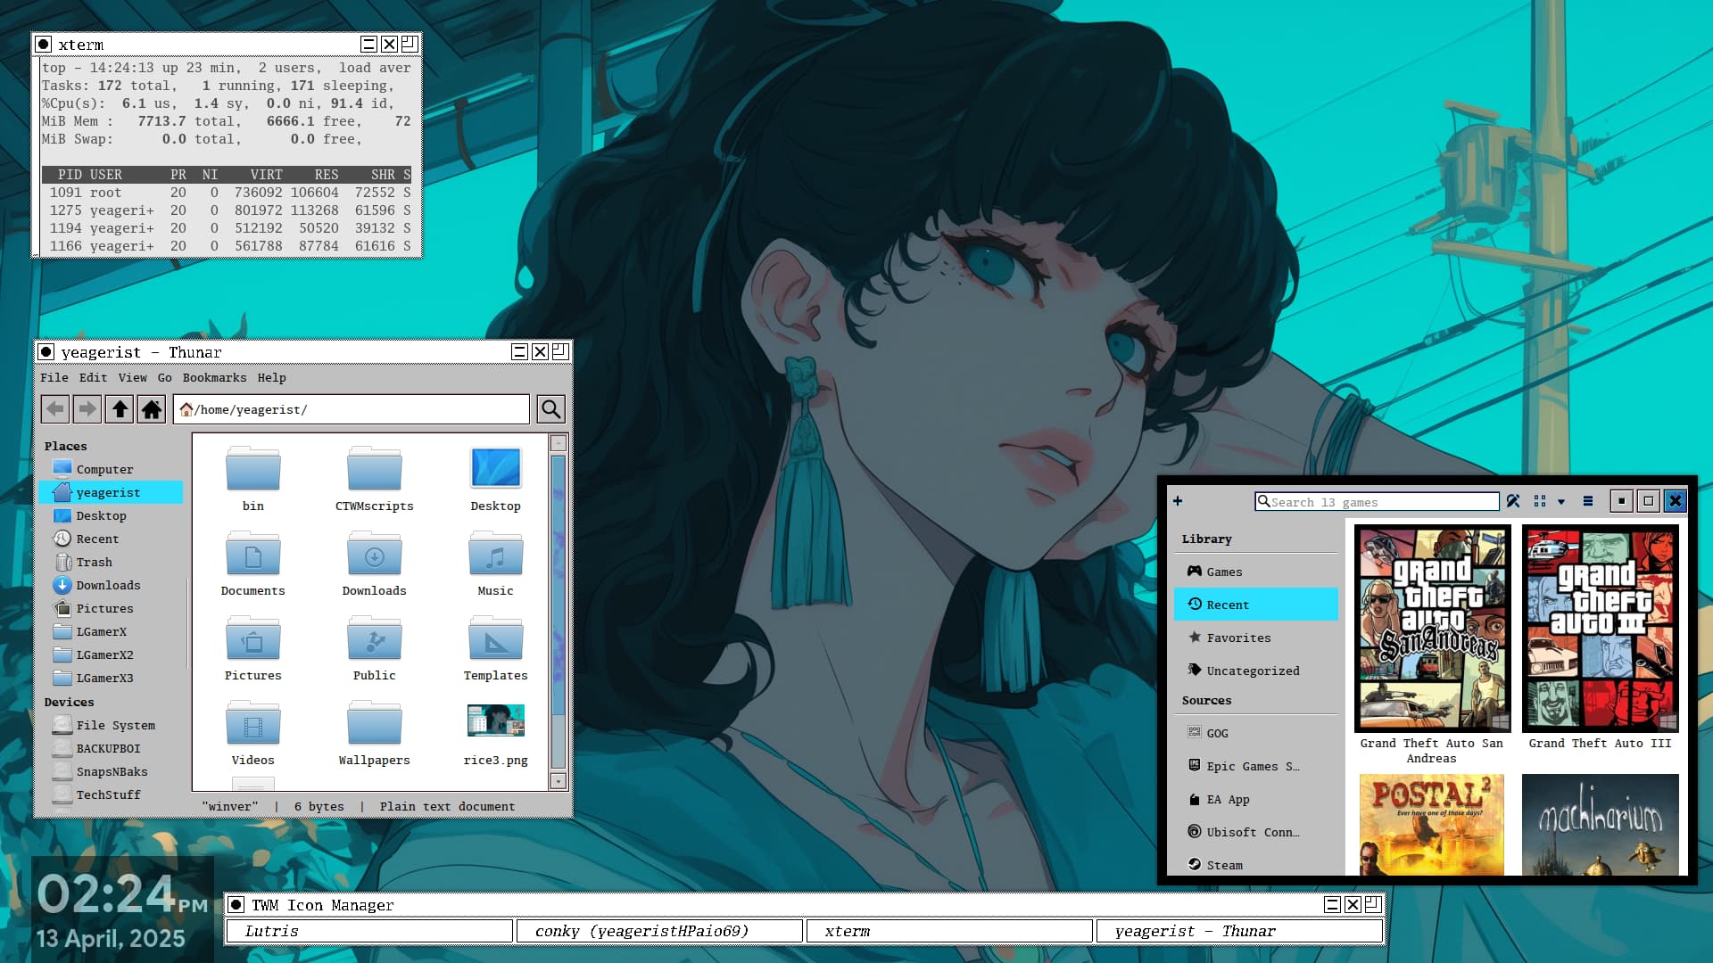Select Uncategorized in Lutris sidebar
1713x963 pixels.
[x=1256, y=671]
